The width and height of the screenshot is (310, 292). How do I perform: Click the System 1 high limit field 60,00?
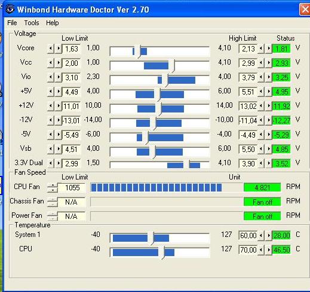click(248, 236)
